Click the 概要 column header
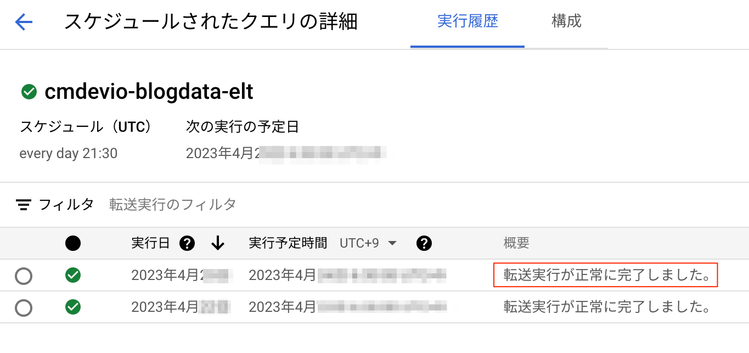 point(516,243)
